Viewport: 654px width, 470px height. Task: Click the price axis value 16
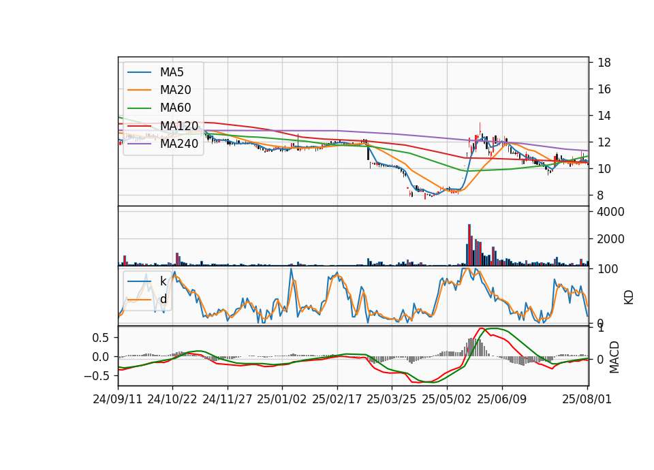604,89
